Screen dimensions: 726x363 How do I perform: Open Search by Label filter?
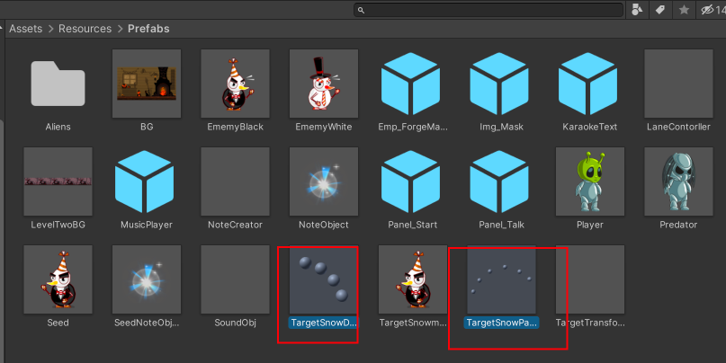click(x=660, y=10)
